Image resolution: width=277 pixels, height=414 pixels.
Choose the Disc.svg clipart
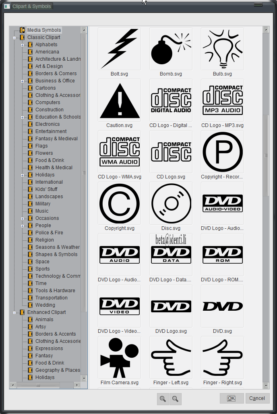pyautogui.click(x=171, y=203)
